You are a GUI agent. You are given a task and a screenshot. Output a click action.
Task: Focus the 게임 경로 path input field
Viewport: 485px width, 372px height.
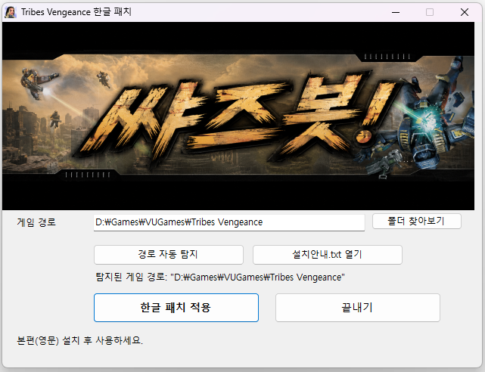229,222
